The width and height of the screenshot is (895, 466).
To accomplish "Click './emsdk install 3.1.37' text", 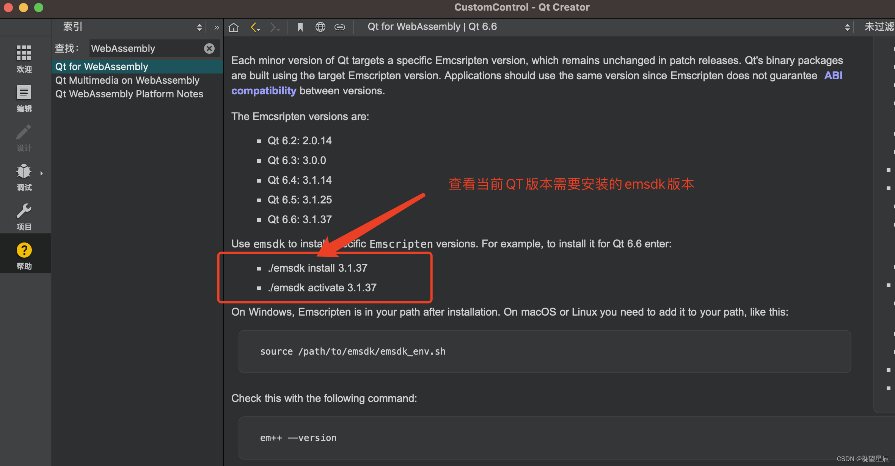I will 318,268.
